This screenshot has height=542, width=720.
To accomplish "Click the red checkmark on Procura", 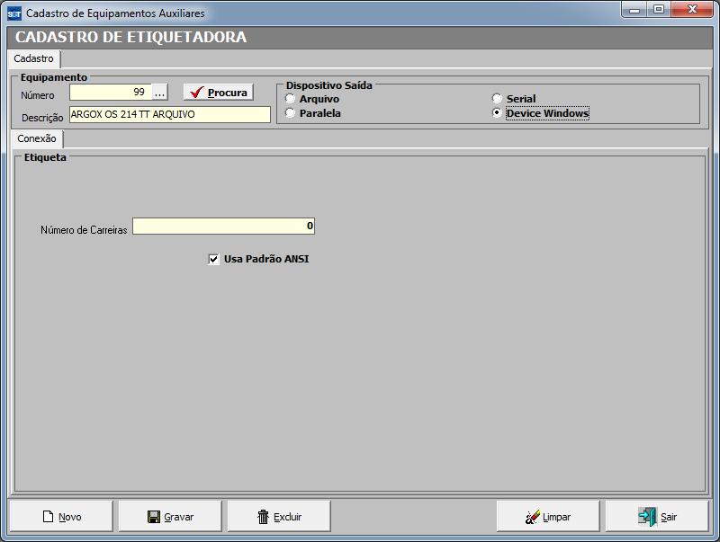I will [x=197, y=93].
